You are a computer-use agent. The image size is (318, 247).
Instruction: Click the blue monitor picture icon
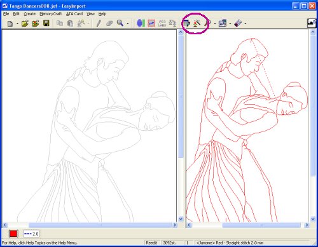[x=223, y=23]
